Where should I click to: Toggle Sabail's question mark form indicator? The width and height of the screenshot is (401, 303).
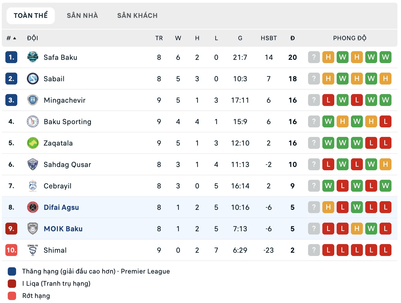tap(314, 79)
